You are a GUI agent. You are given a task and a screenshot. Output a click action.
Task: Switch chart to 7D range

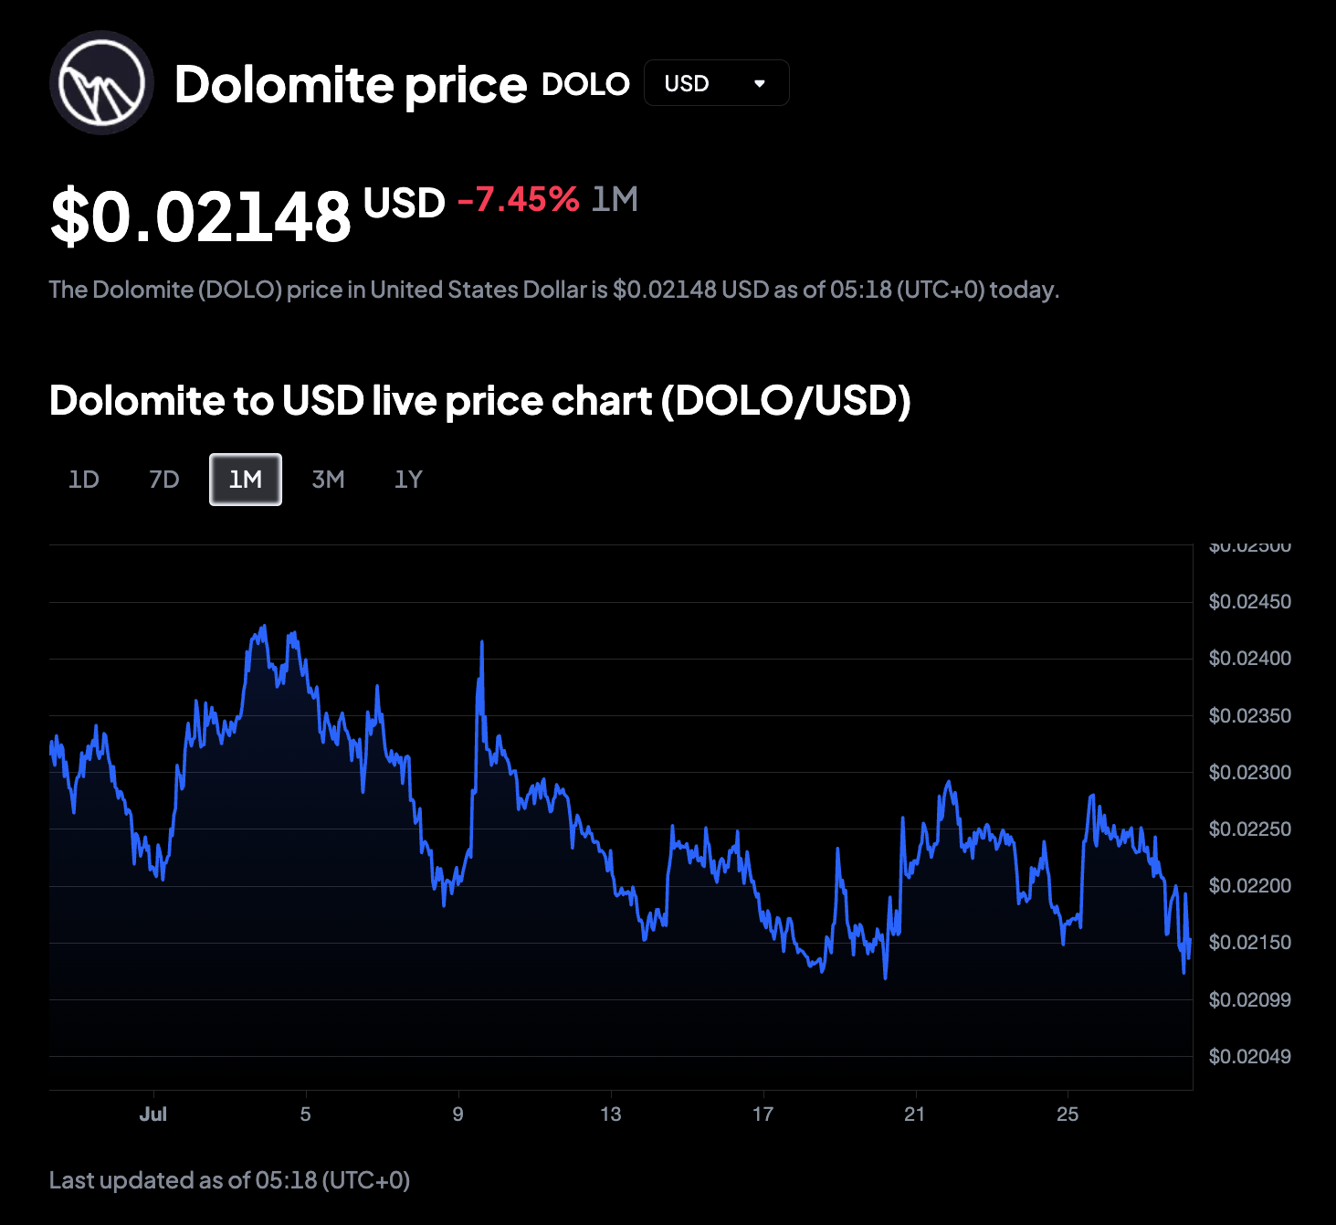click(164, 480)
